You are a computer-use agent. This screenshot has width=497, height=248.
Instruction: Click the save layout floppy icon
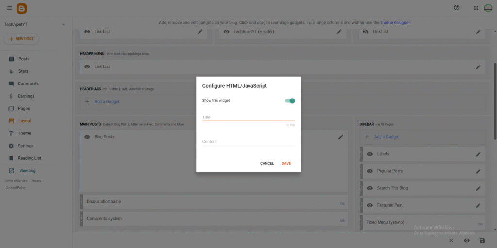click(x=482, y=240)
